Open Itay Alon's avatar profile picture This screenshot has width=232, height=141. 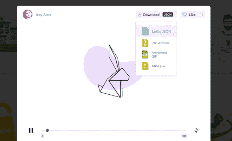pyautogui.click(x=28, y=15)
